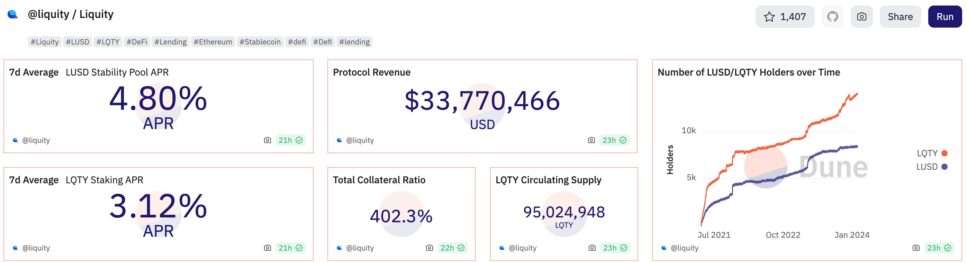Open the Share button
The image size is (967, 263).
click(900, 17)
